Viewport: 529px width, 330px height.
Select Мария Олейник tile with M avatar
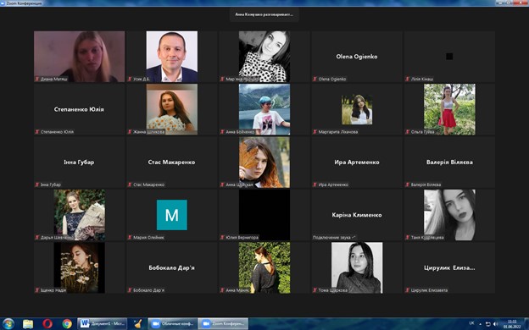172,215
